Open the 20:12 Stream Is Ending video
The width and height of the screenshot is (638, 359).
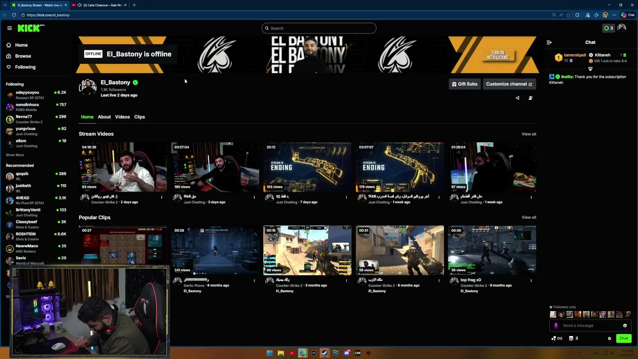308,167
